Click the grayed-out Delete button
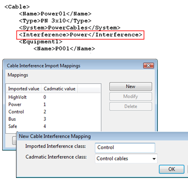188x182 pixels. pos(131,106)
